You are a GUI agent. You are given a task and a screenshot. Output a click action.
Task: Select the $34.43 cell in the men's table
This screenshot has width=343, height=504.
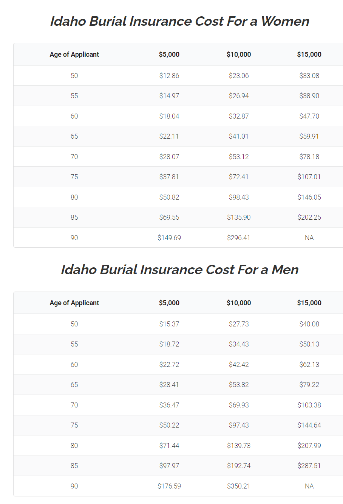tap(239, 344)
